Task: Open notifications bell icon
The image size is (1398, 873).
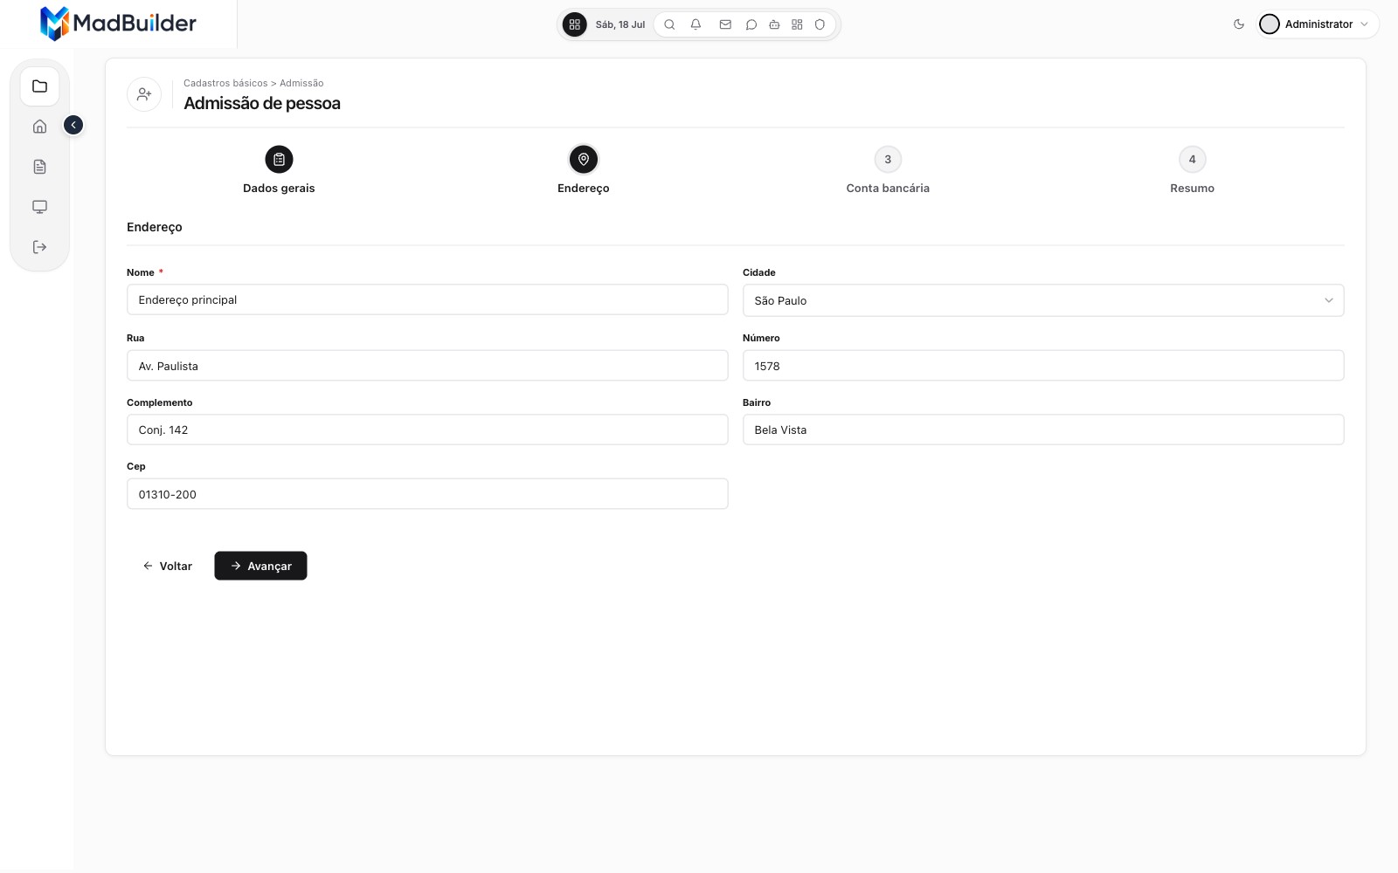Action: click(x=696, y=24)
